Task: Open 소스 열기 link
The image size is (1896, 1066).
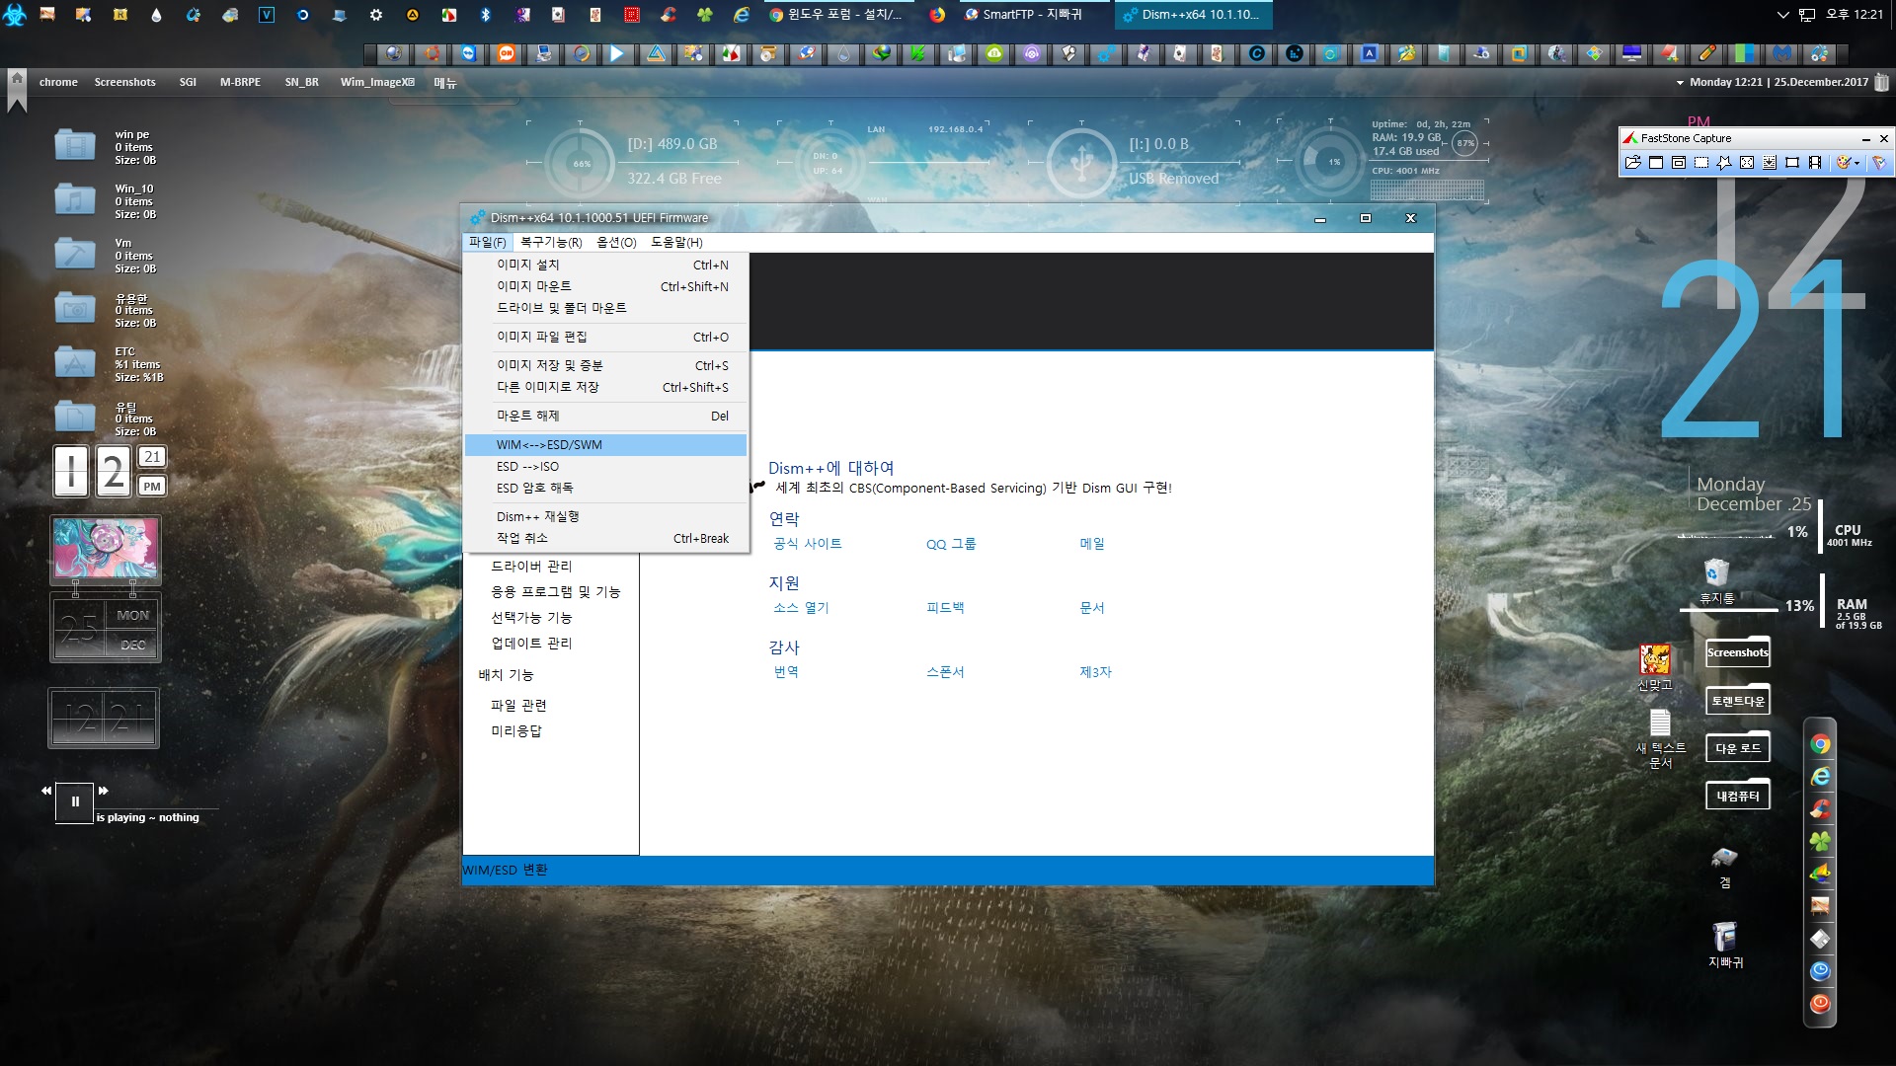Action: 801,608
